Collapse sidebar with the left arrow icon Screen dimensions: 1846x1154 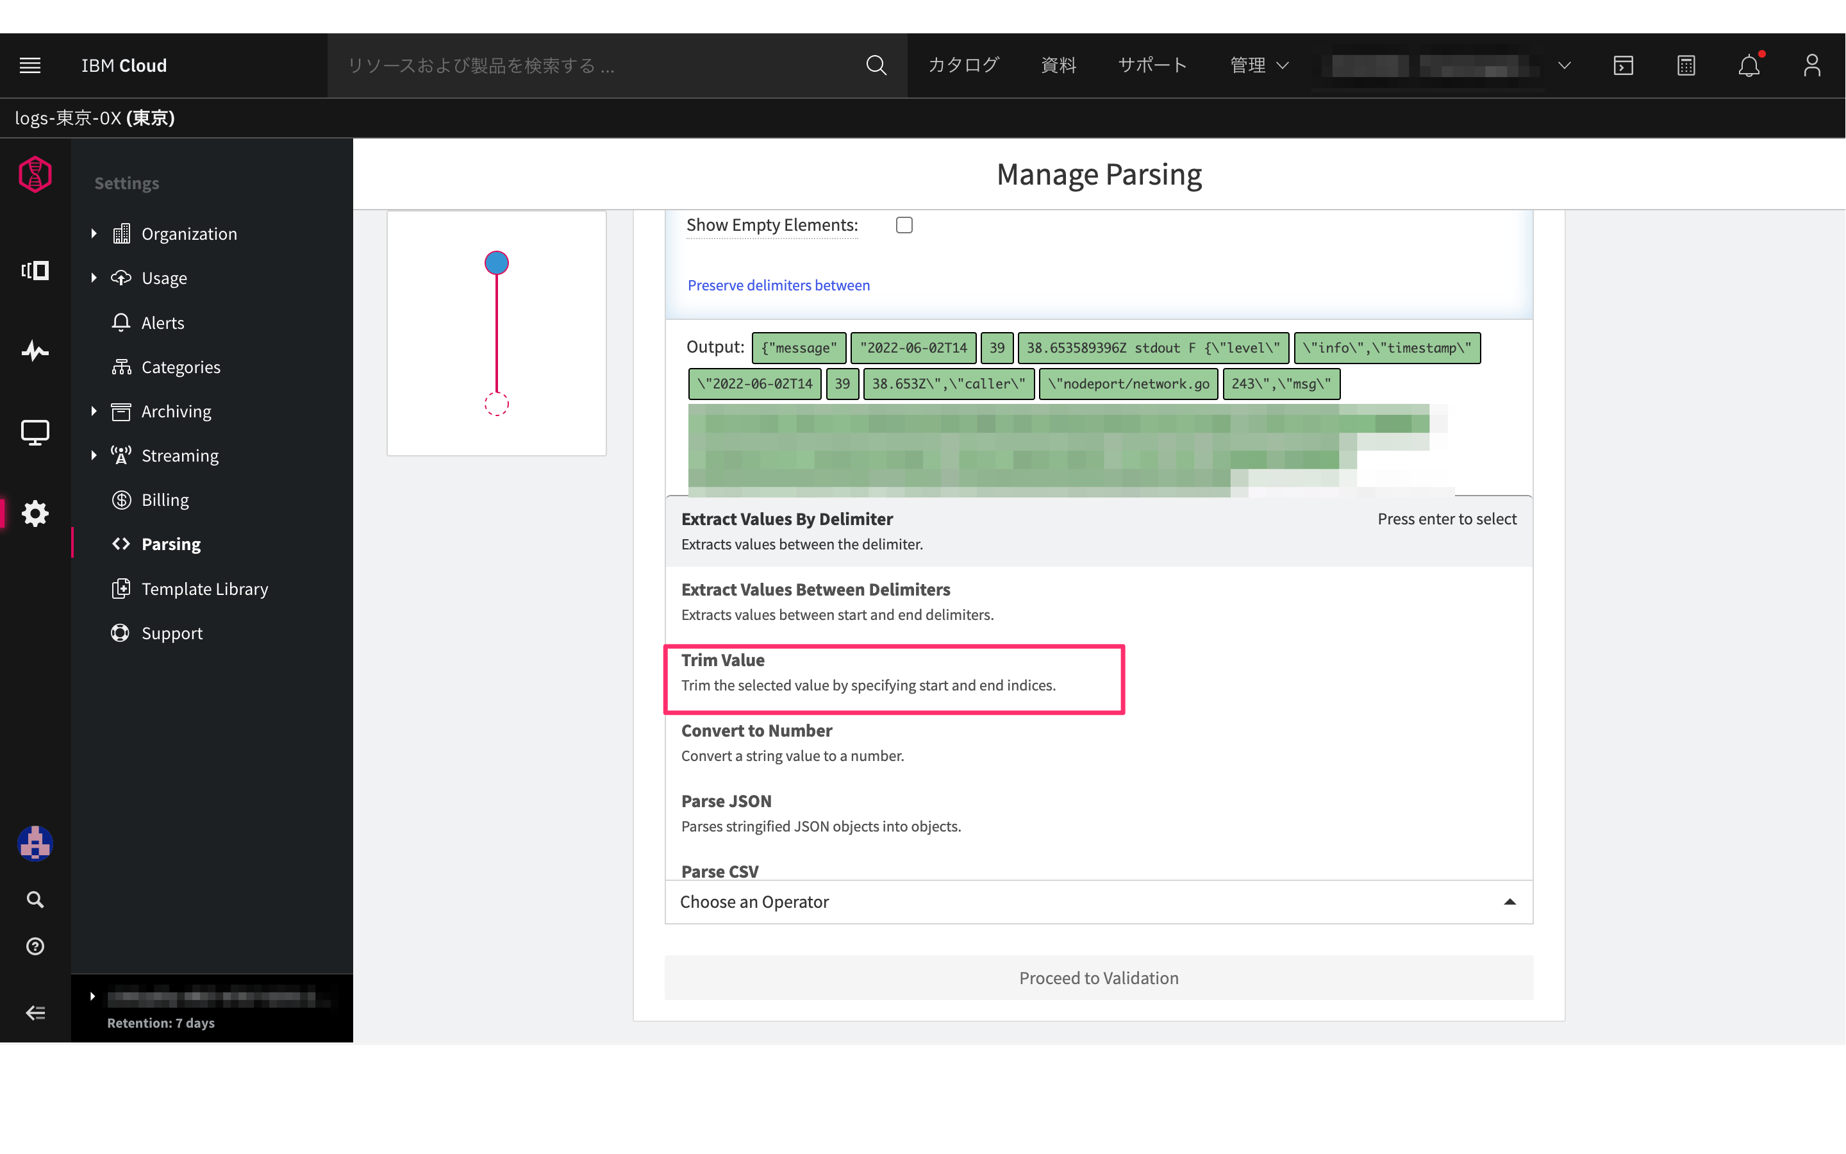pyautogui.click(x=35, y=1013)
